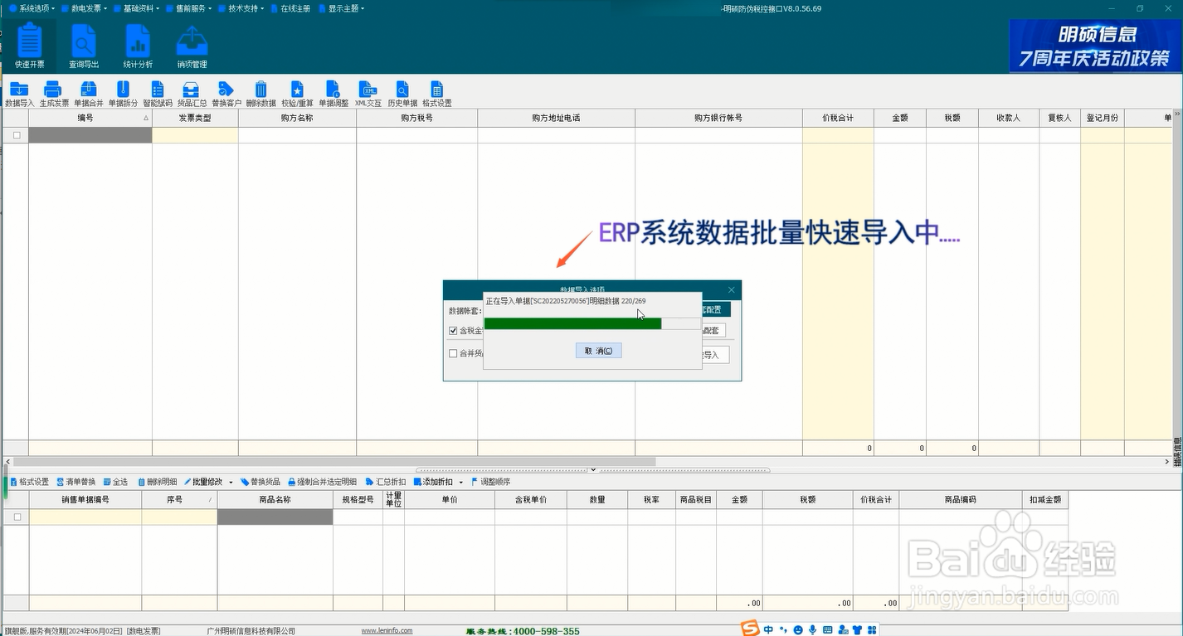Open the 系统选项 menu
This screenshot has height=636, width=1183.
(32, 8)
